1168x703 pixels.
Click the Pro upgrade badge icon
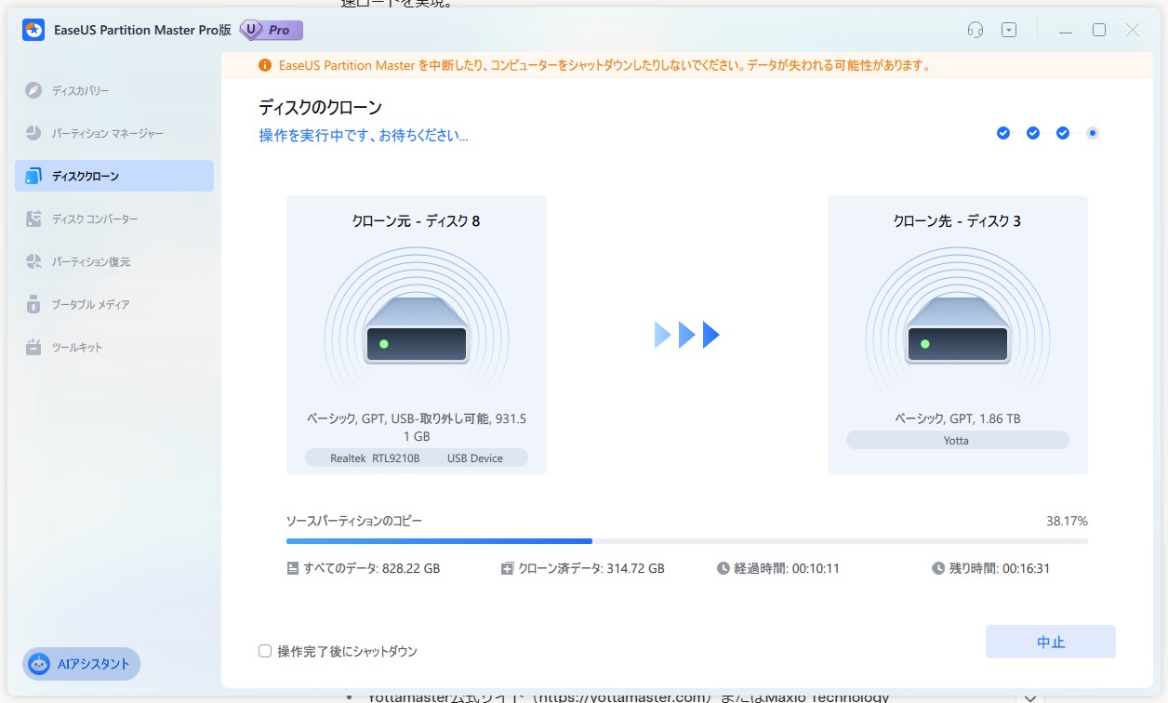coord(272,30)
